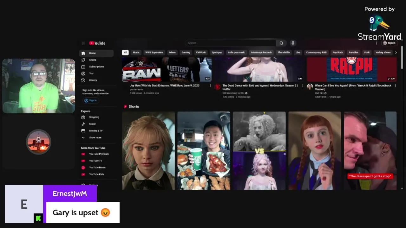Click the host webcam feed

point(39,86)
